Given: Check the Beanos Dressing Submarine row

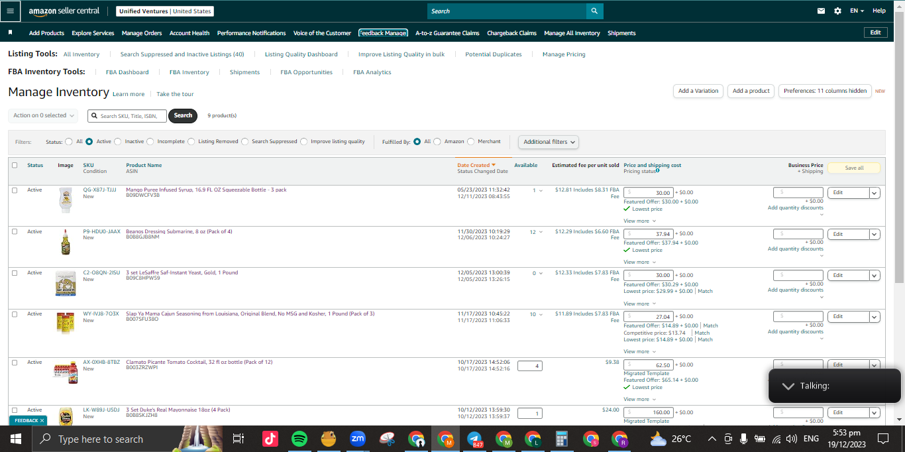Looking at the screenshot, I should 15,232.
